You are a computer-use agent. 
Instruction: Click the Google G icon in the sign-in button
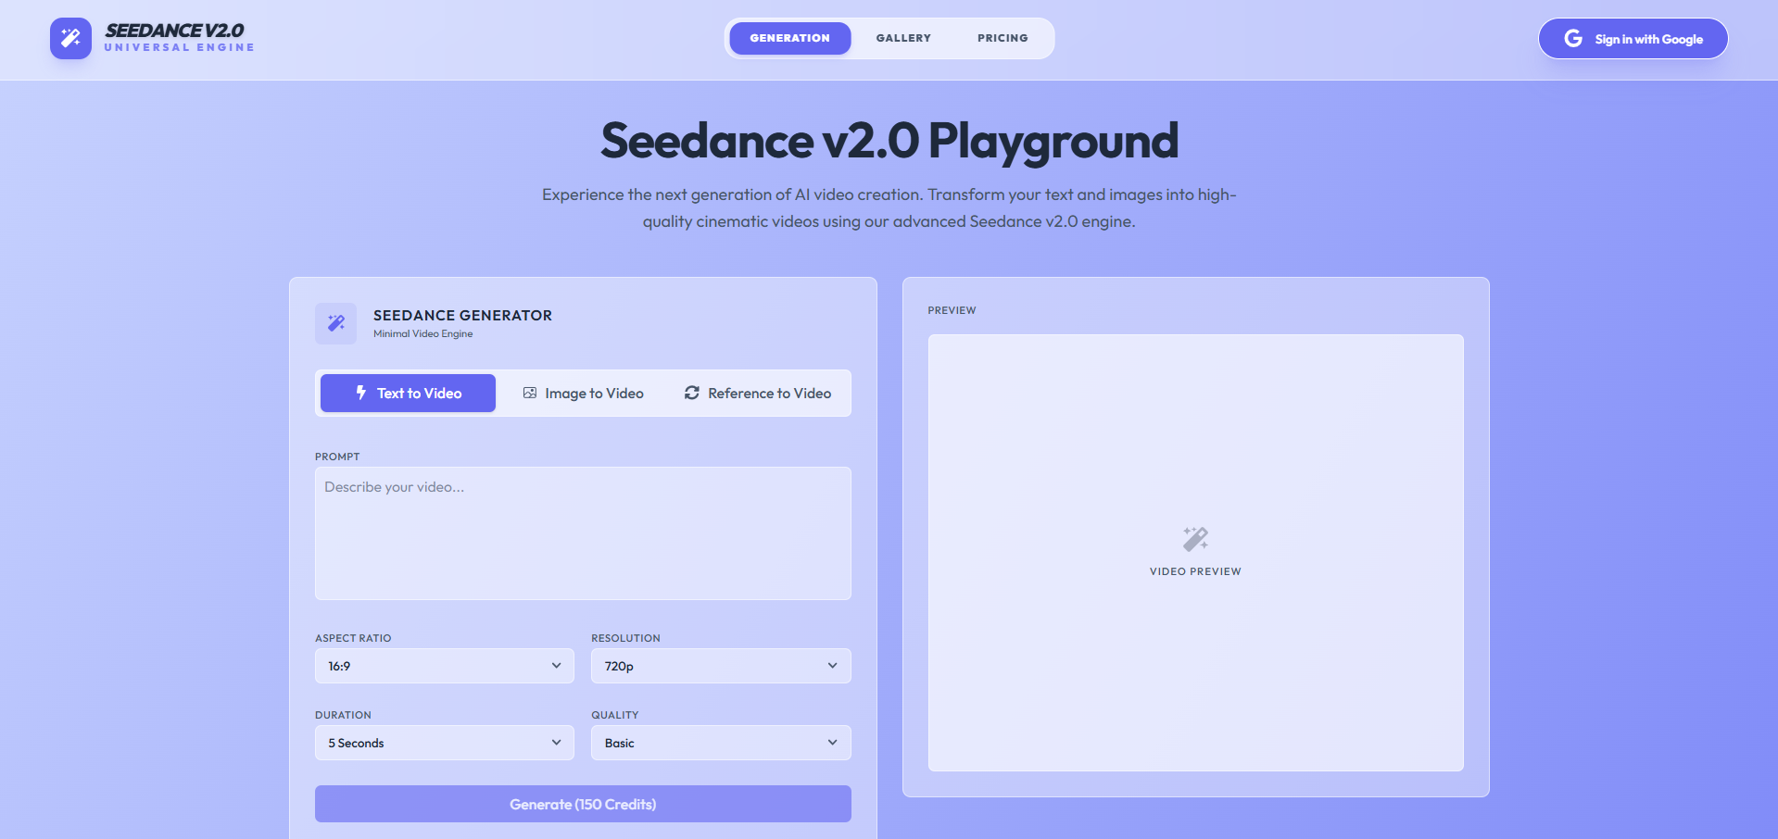point(1573,38)
